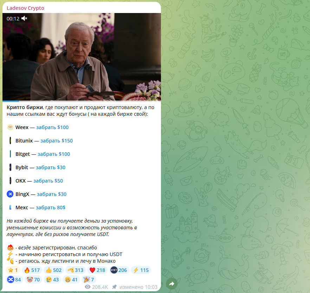Click the 00:12 video duration label
The height and width of the screenshot is (293, 310).
click(13, 19)
